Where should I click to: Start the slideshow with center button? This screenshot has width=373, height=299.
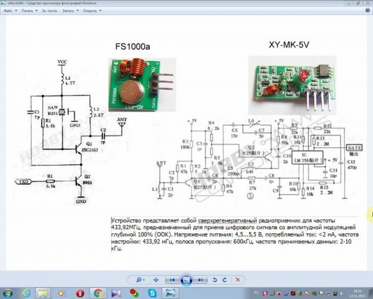[x=186, y=280]
